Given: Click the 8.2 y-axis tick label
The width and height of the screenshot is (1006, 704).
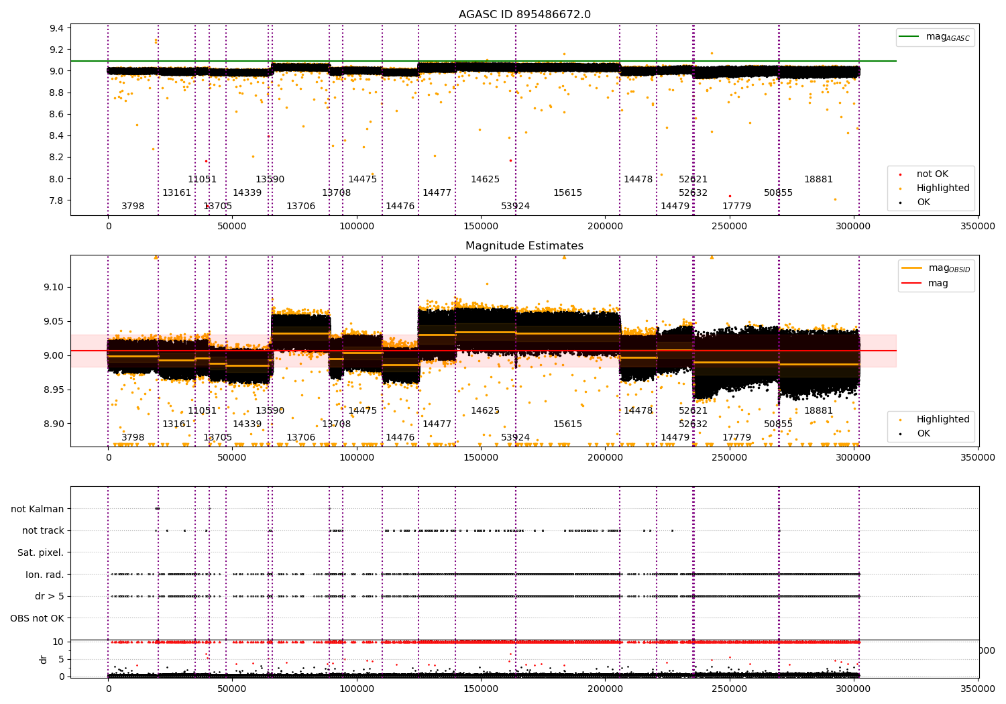Looking at the screenshot, I should (57, 157).
